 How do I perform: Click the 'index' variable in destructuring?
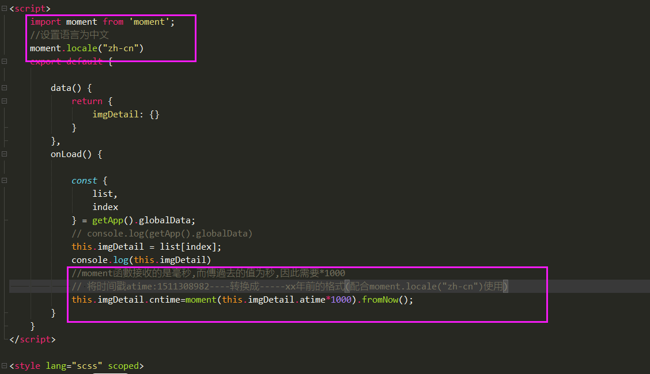[105, 207]
